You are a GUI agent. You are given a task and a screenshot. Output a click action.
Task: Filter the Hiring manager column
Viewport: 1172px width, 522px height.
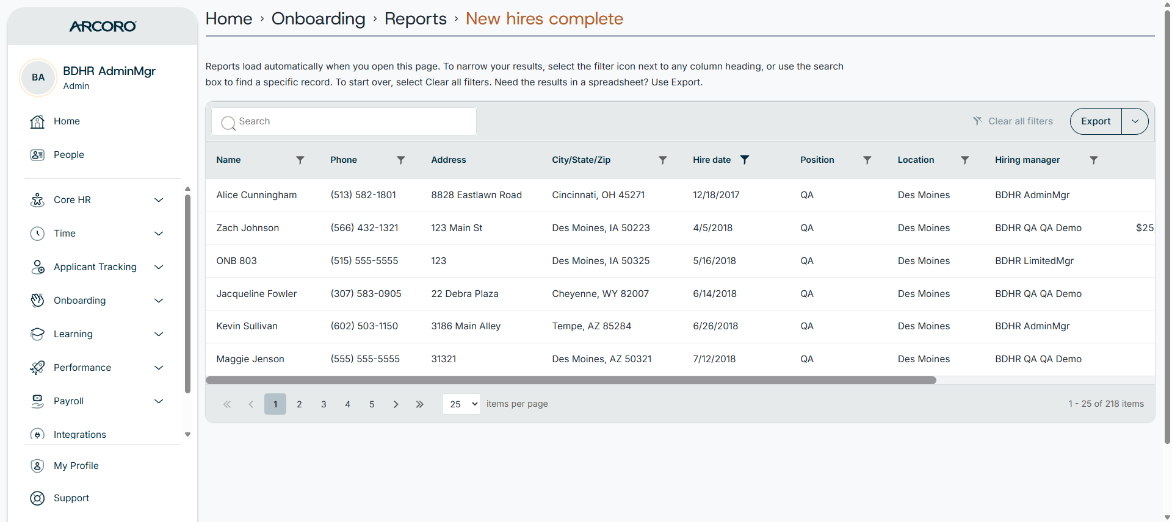1094,160
